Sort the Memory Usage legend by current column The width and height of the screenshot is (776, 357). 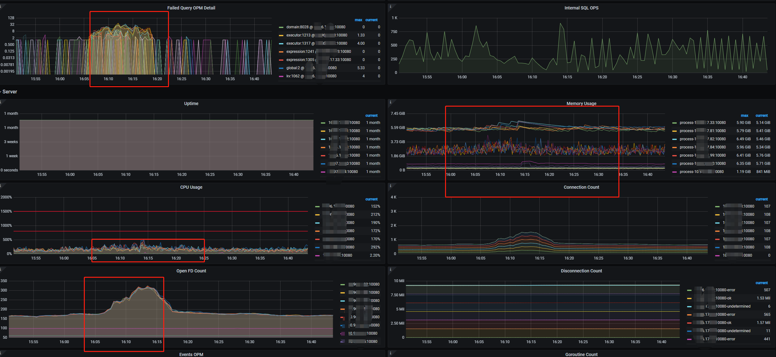[x=762, y=115]
